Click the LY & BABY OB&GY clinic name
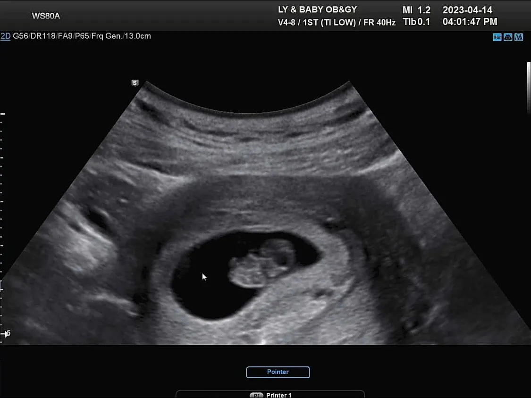The image size is (531, 398). pos(317,9)
